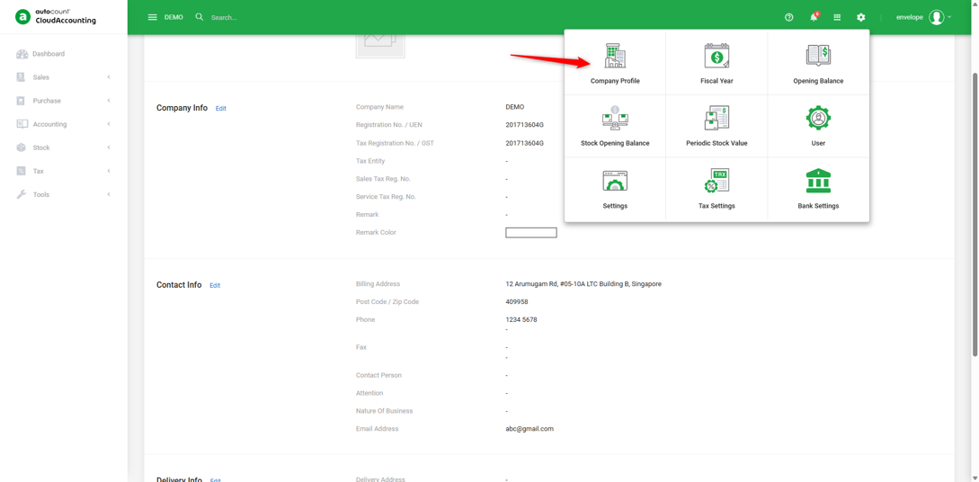Open the User management icon
The image size is (979, 482).
point(819,118)
